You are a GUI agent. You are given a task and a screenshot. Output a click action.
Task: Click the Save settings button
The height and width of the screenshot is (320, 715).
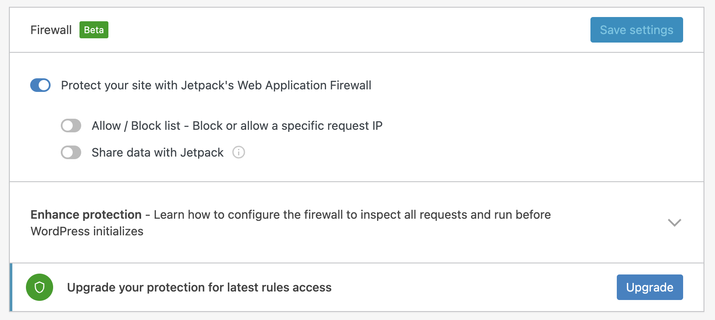(636, 30)
